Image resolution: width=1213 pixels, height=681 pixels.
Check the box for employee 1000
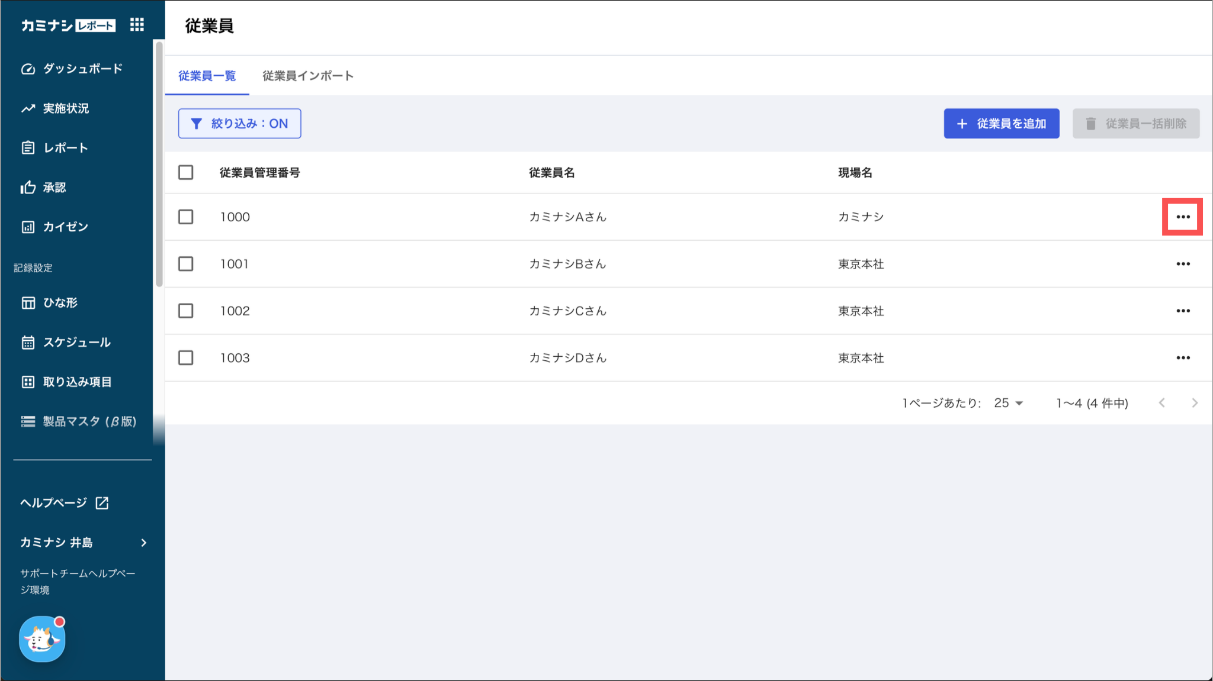click(x=186, y=217)
